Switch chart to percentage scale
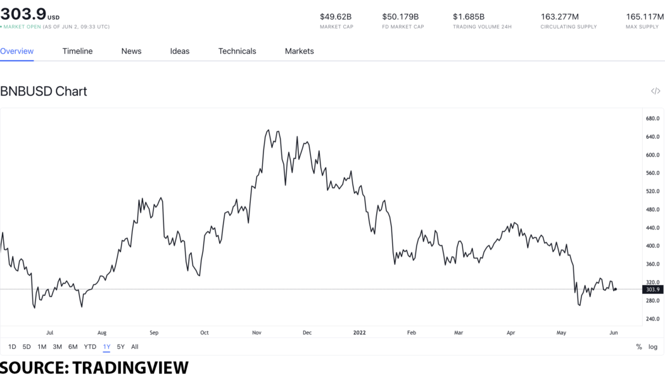The height and width of the screenshot is (380, 665). pyautogui.click(x=638, y=346)
